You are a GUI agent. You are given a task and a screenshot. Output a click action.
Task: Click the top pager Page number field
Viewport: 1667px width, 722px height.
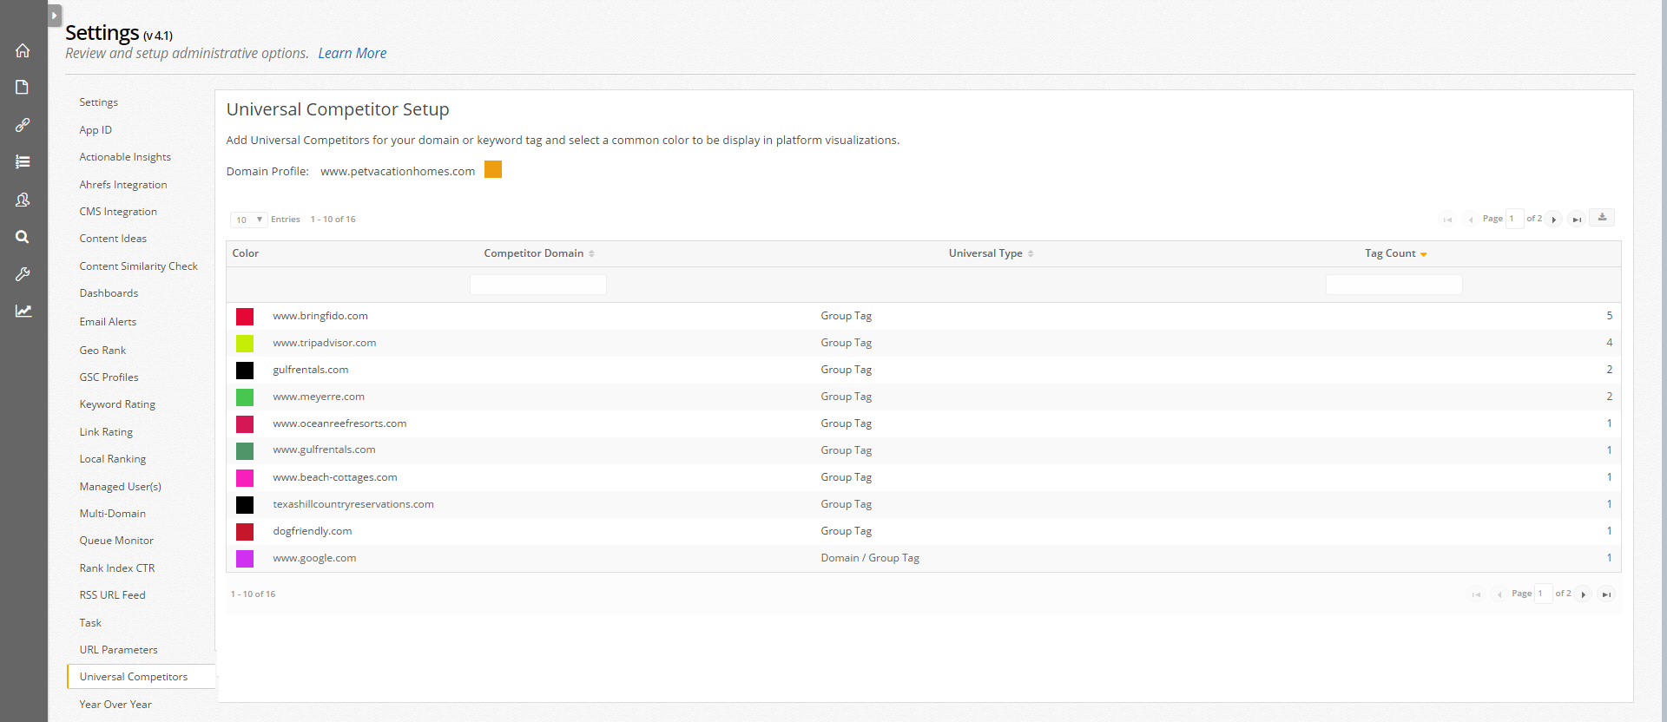(x=1514, y=219)
